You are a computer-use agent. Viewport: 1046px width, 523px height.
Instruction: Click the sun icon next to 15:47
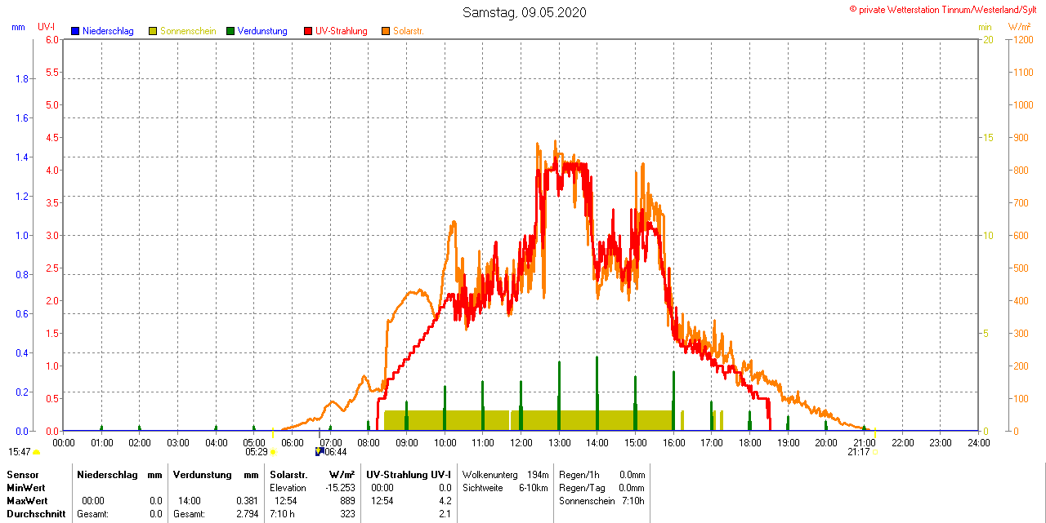36,452
